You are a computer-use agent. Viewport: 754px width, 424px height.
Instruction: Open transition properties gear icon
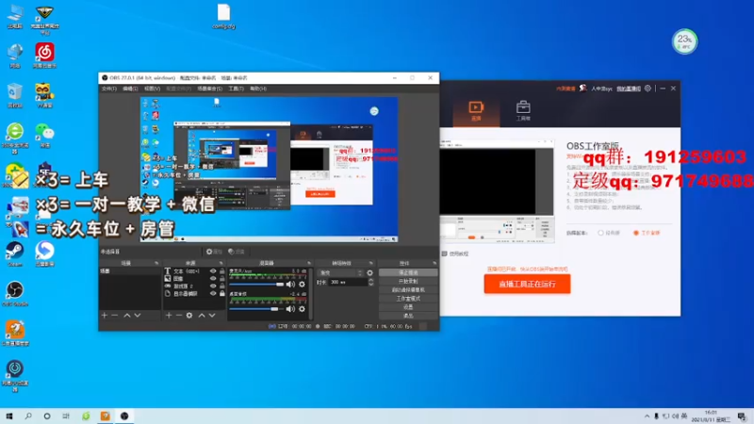point(369,272)
